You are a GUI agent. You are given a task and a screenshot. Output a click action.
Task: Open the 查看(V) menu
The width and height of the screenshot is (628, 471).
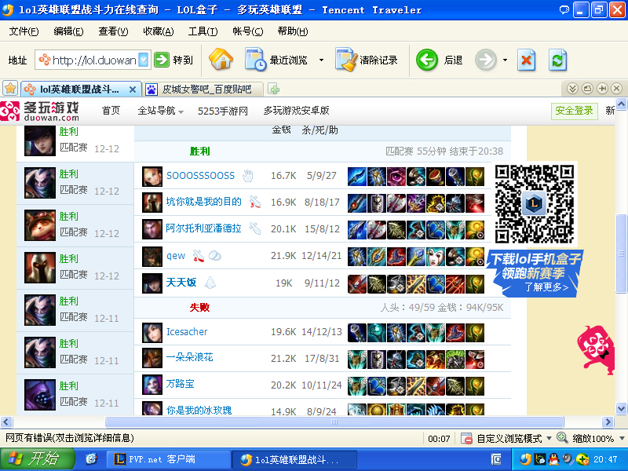point(113,31)
